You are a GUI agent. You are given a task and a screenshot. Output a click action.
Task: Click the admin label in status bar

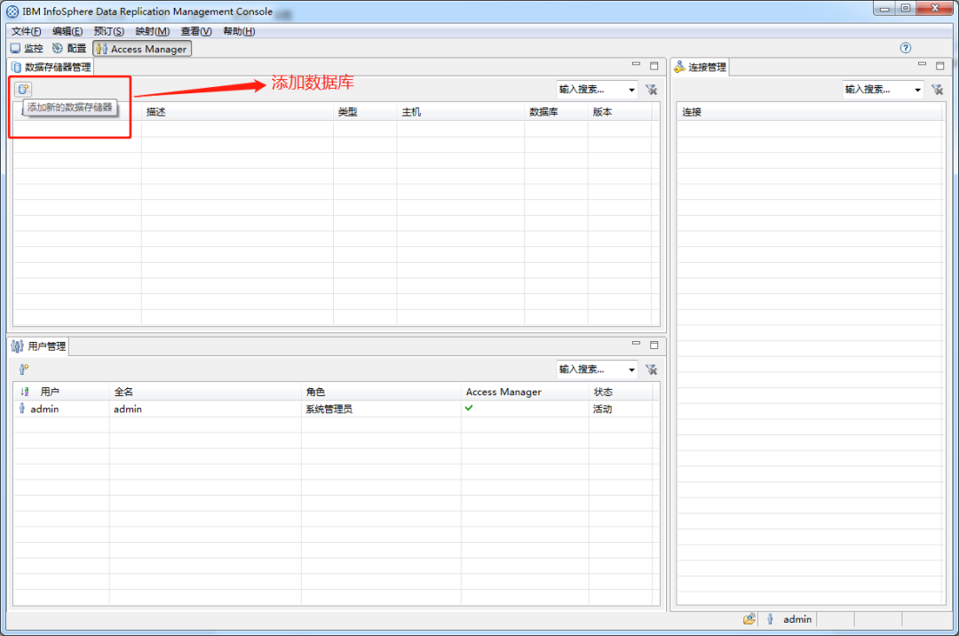[x=797, y=619]
